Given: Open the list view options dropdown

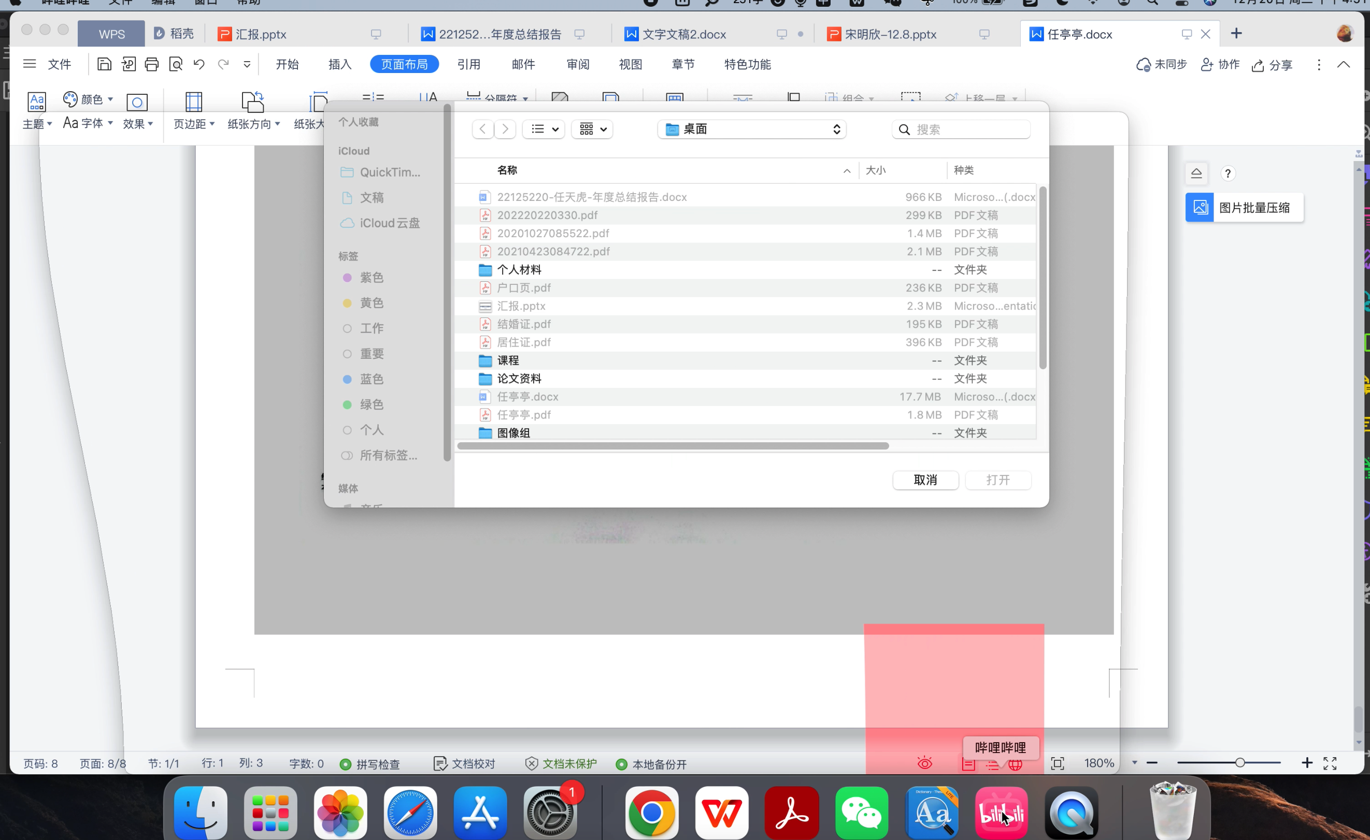Looking at the screenshot, I should [544, 129].
